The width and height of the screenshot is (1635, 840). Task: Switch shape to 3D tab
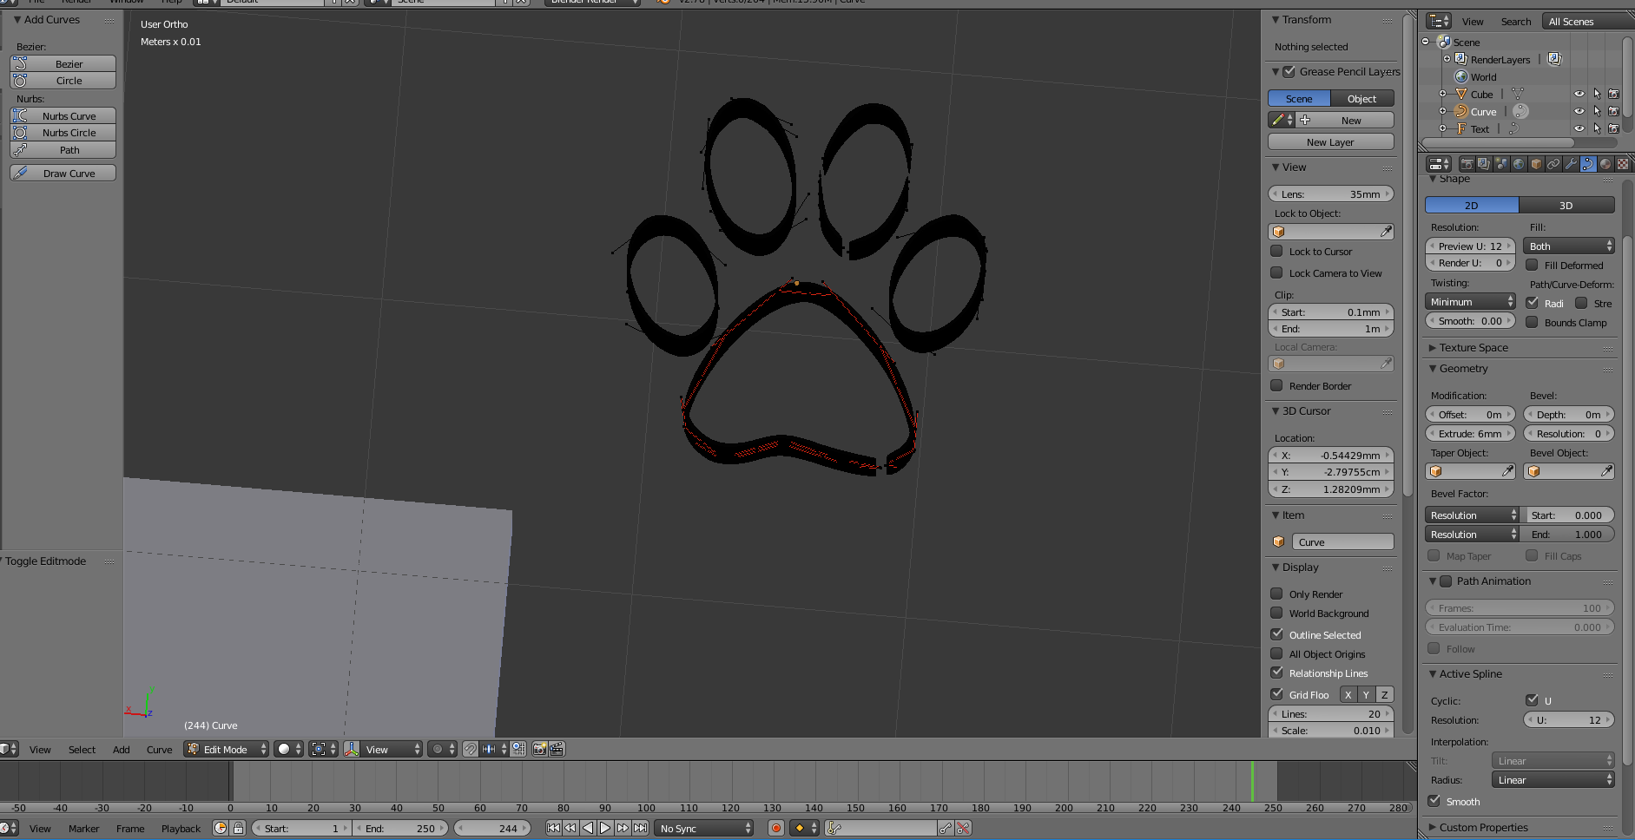[x=1566, y=206]
